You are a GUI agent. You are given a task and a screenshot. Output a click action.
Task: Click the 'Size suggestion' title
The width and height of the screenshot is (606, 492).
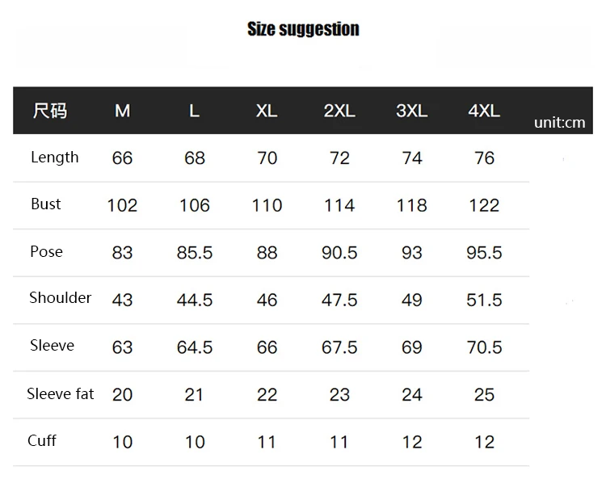point(303,30)
